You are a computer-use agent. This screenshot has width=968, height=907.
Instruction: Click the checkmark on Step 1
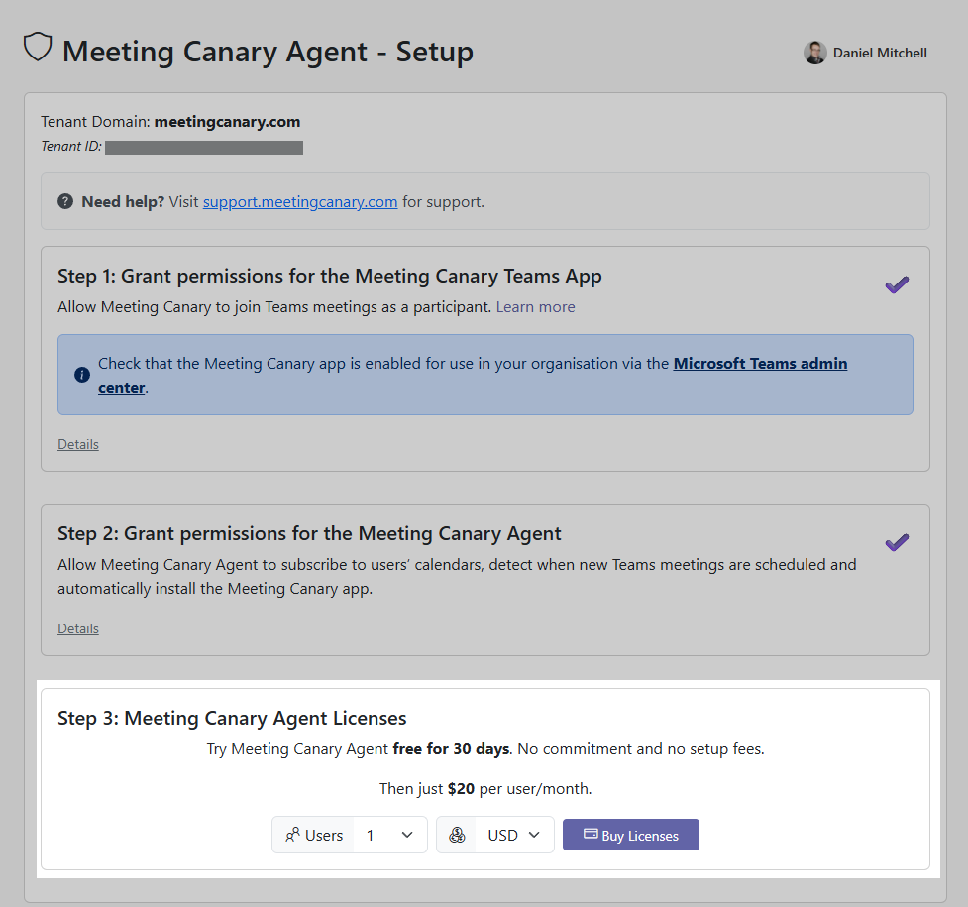click(897, 284)
